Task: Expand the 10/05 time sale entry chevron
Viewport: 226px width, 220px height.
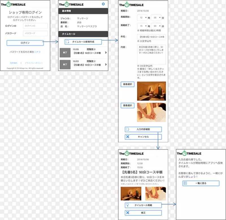Action: coord(106,53)
